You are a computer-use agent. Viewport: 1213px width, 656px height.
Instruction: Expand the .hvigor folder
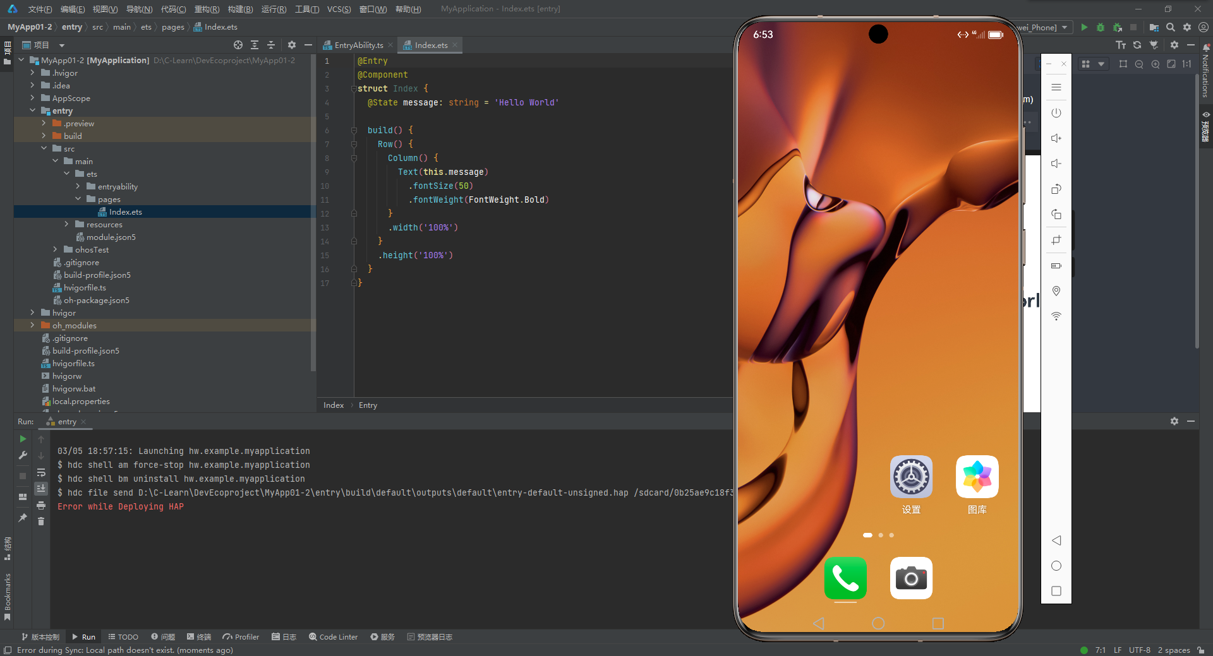tap(32, 73)
